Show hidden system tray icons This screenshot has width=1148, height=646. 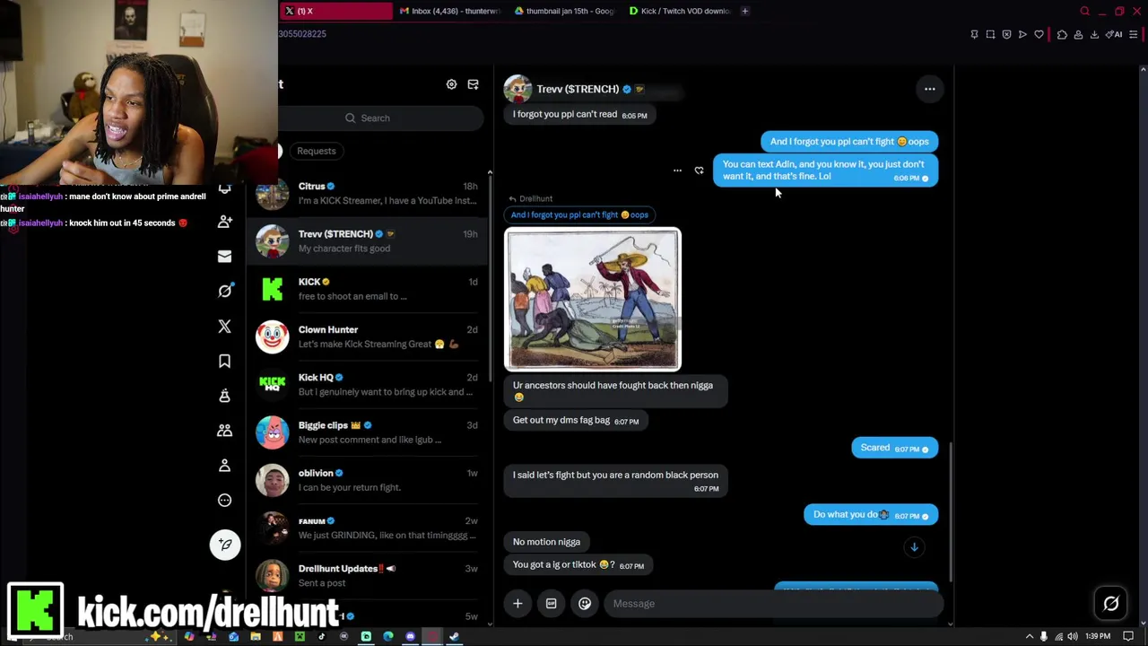[1030, 637]
